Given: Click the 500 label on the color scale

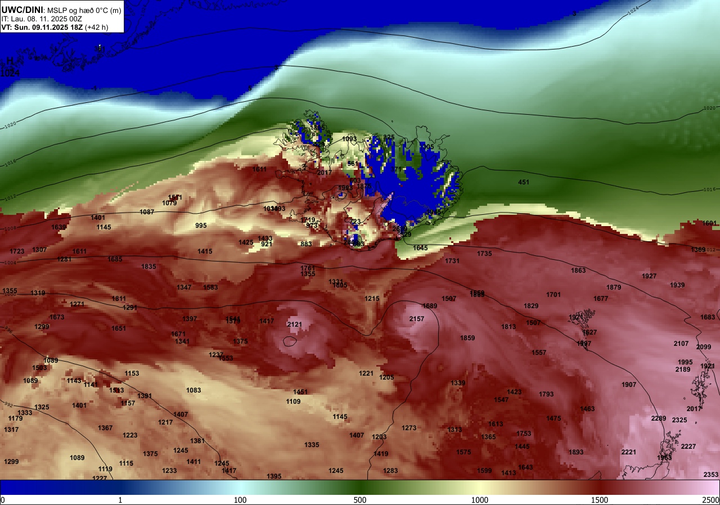Looking at the screenshot, I should pos(360,500).
